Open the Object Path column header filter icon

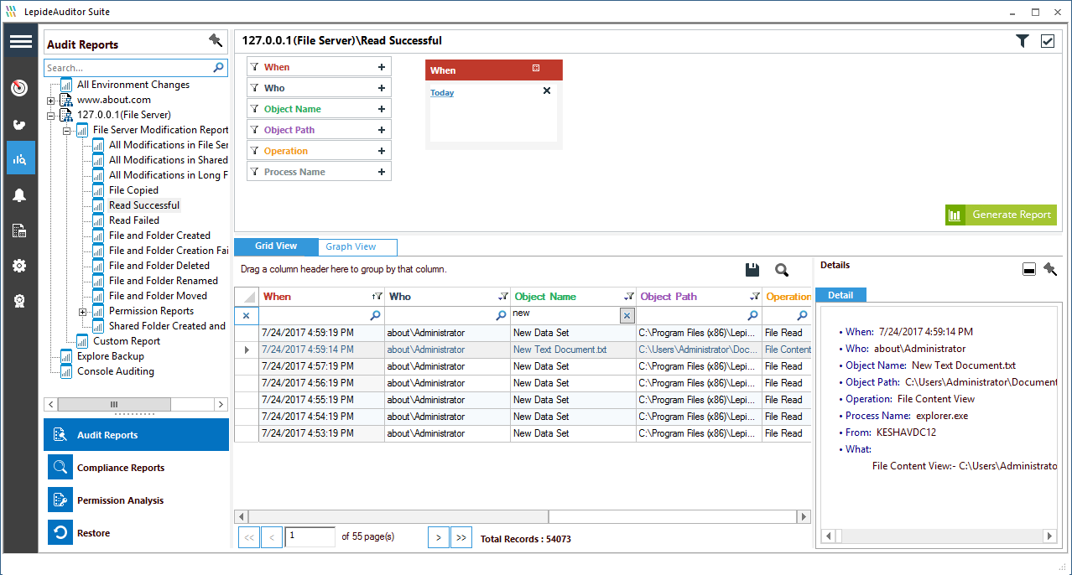(x=755, y=297)
